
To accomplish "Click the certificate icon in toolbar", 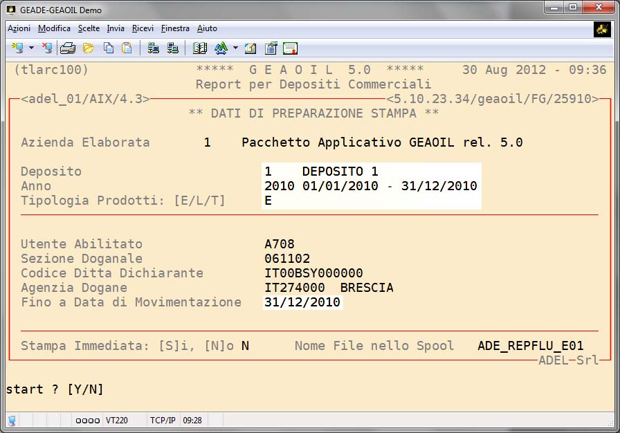I will 290,48.
